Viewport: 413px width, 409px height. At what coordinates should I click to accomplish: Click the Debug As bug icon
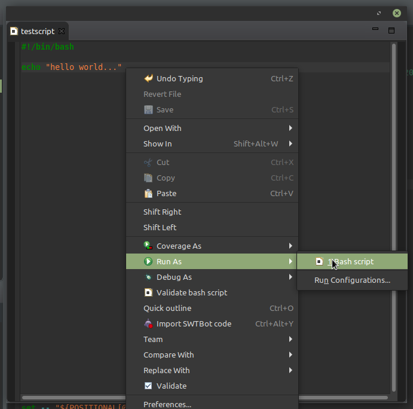coord(148,277)
